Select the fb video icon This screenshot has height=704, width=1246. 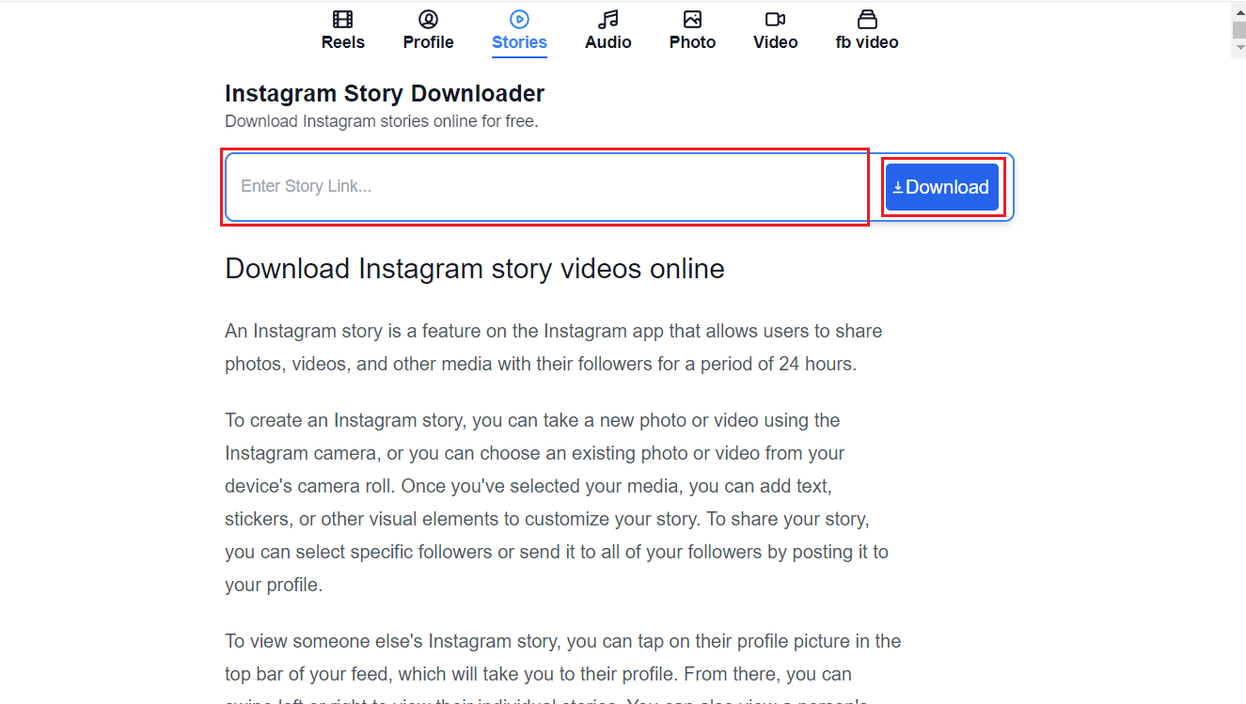point(866,18)
